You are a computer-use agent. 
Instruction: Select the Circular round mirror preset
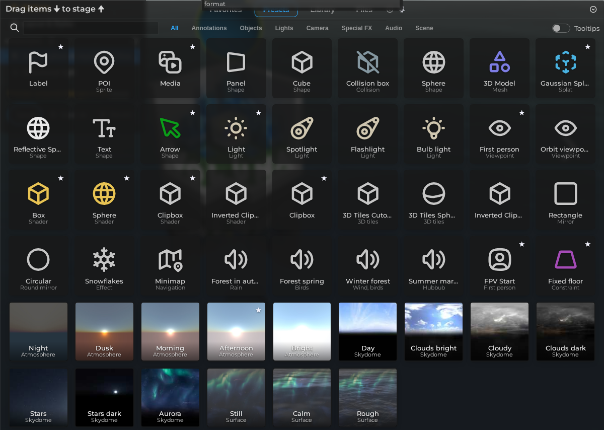pos(38,266)
